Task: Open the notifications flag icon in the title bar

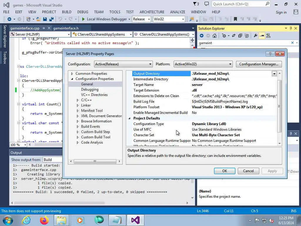Action: (196, 4)
